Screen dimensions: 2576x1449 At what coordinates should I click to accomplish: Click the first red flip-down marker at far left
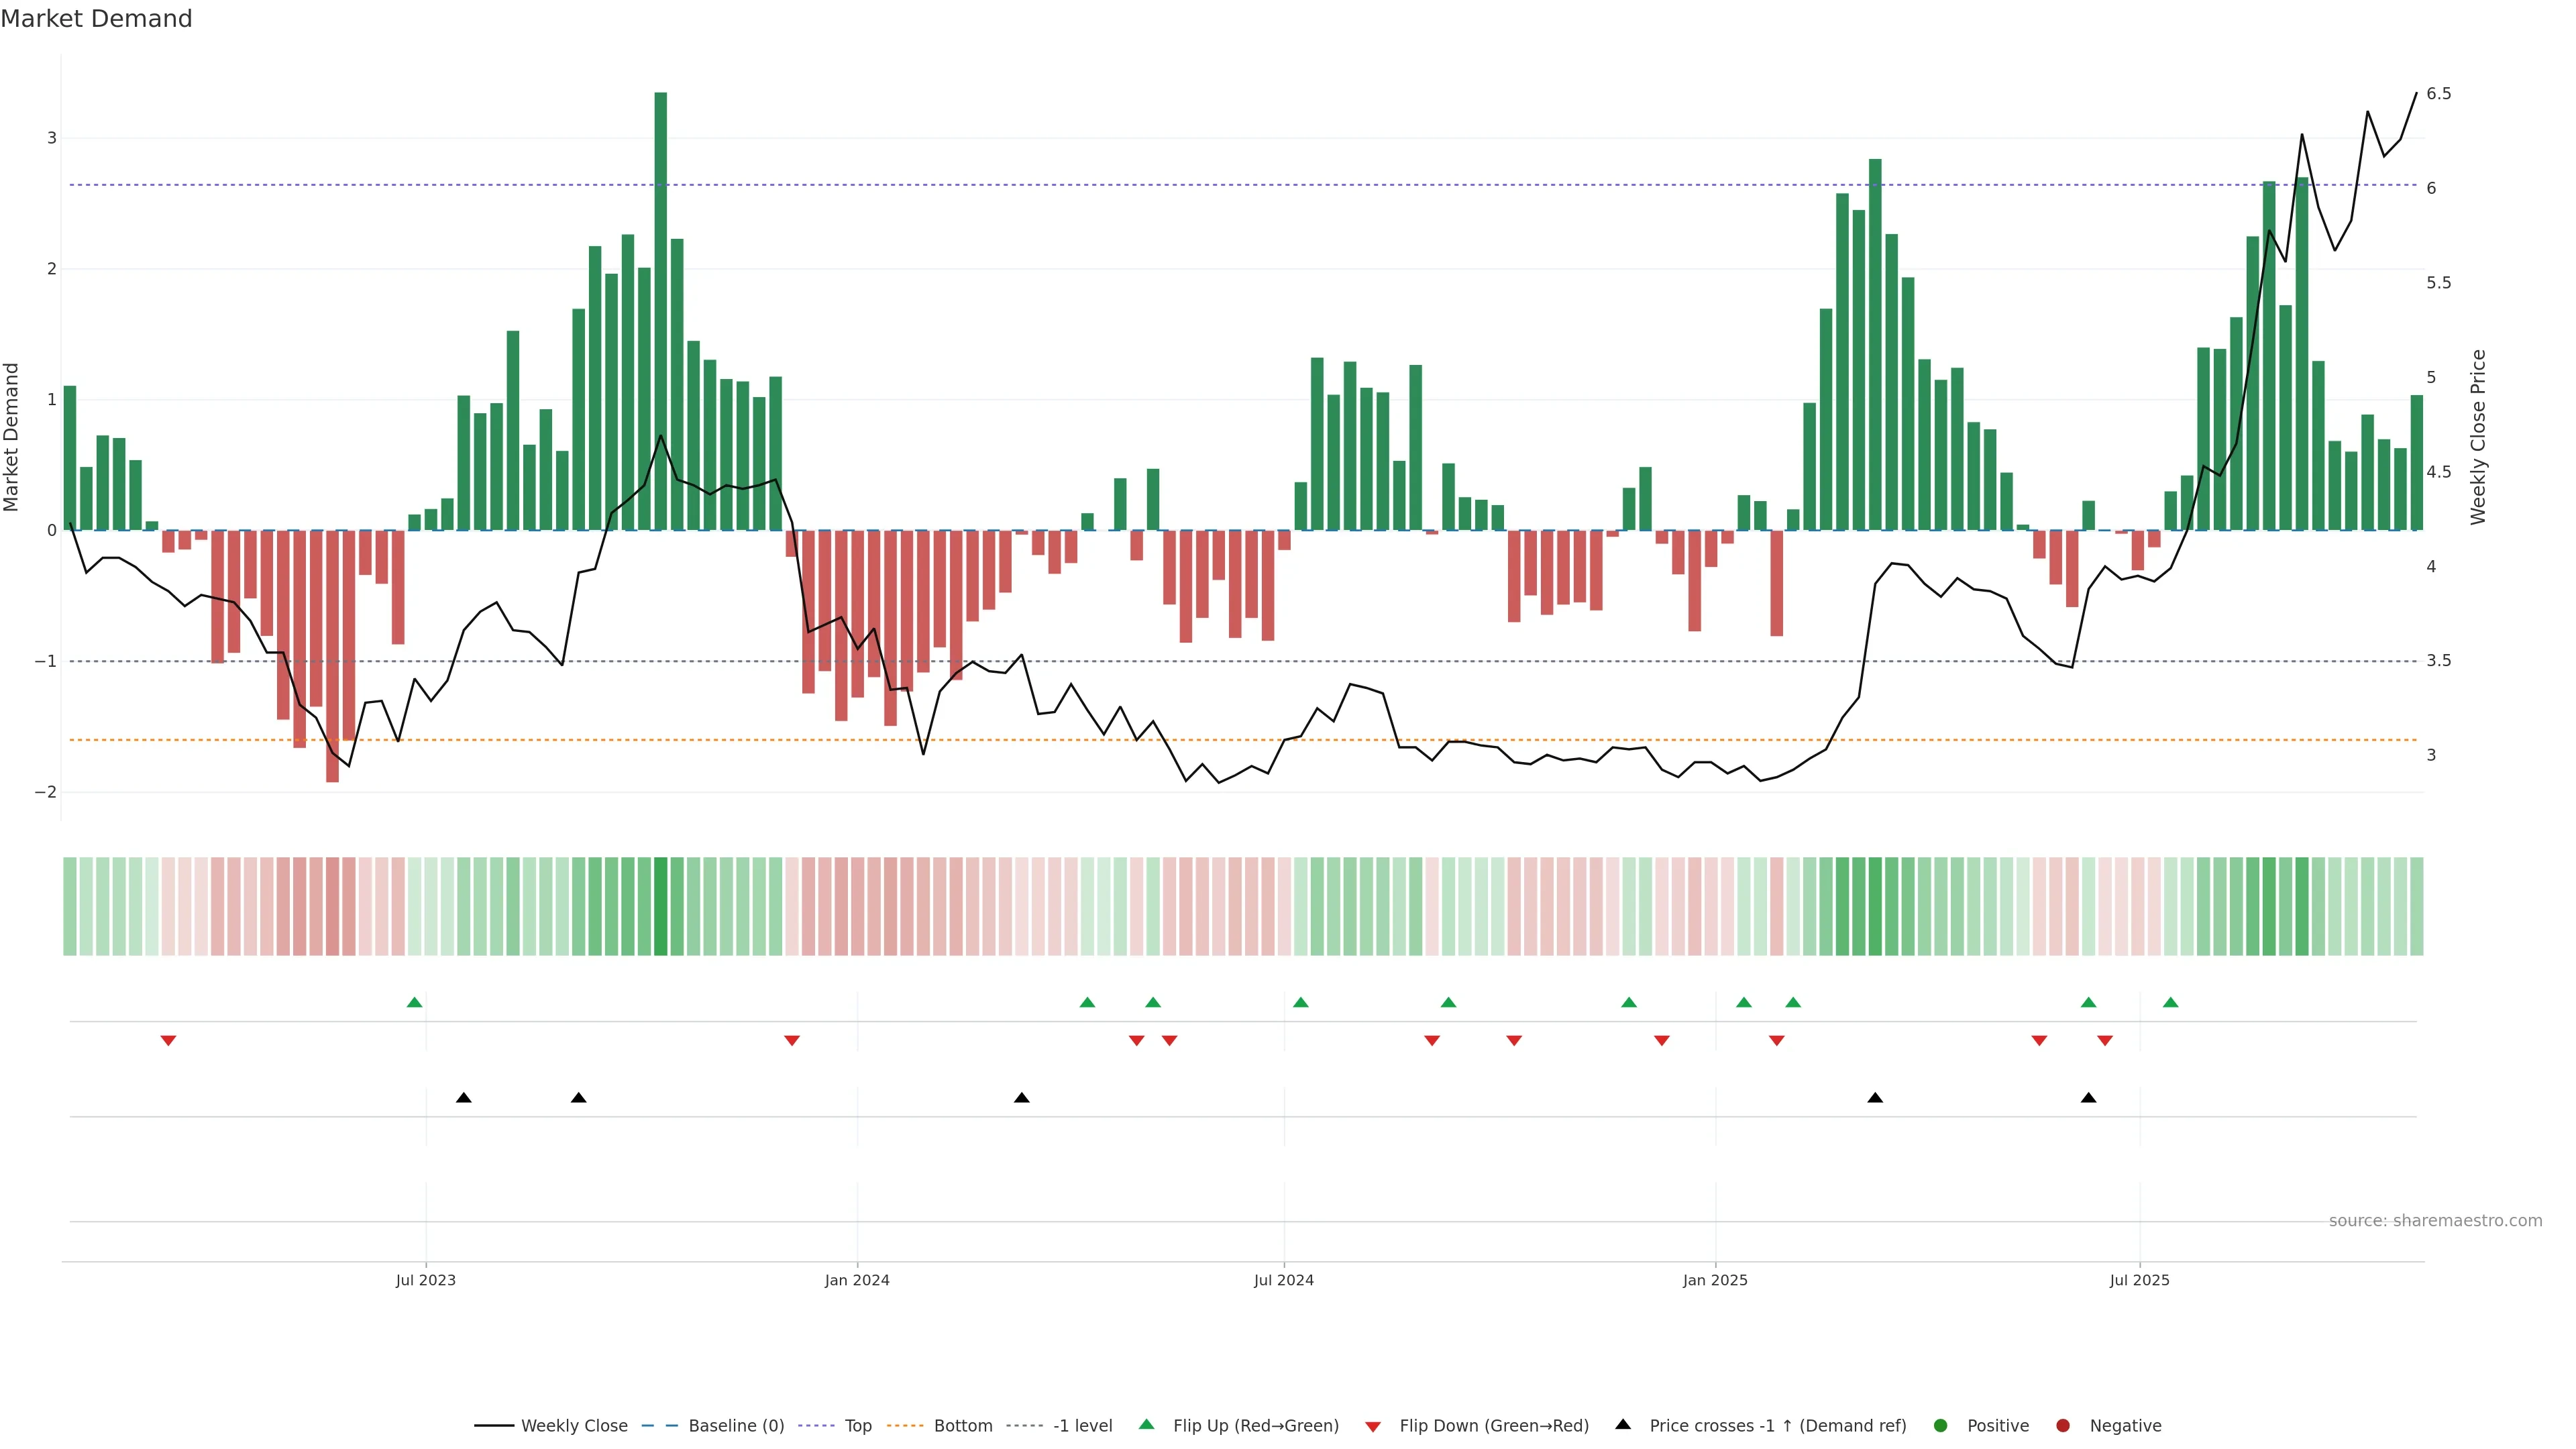[x=168, y=1041]
